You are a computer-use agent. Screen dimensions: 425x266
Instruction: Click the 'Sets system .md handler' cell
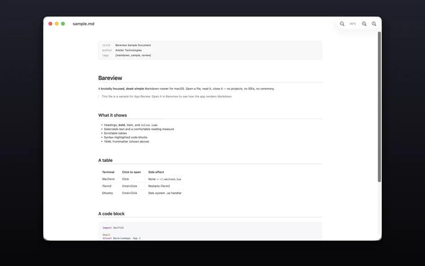coord(165,193)
